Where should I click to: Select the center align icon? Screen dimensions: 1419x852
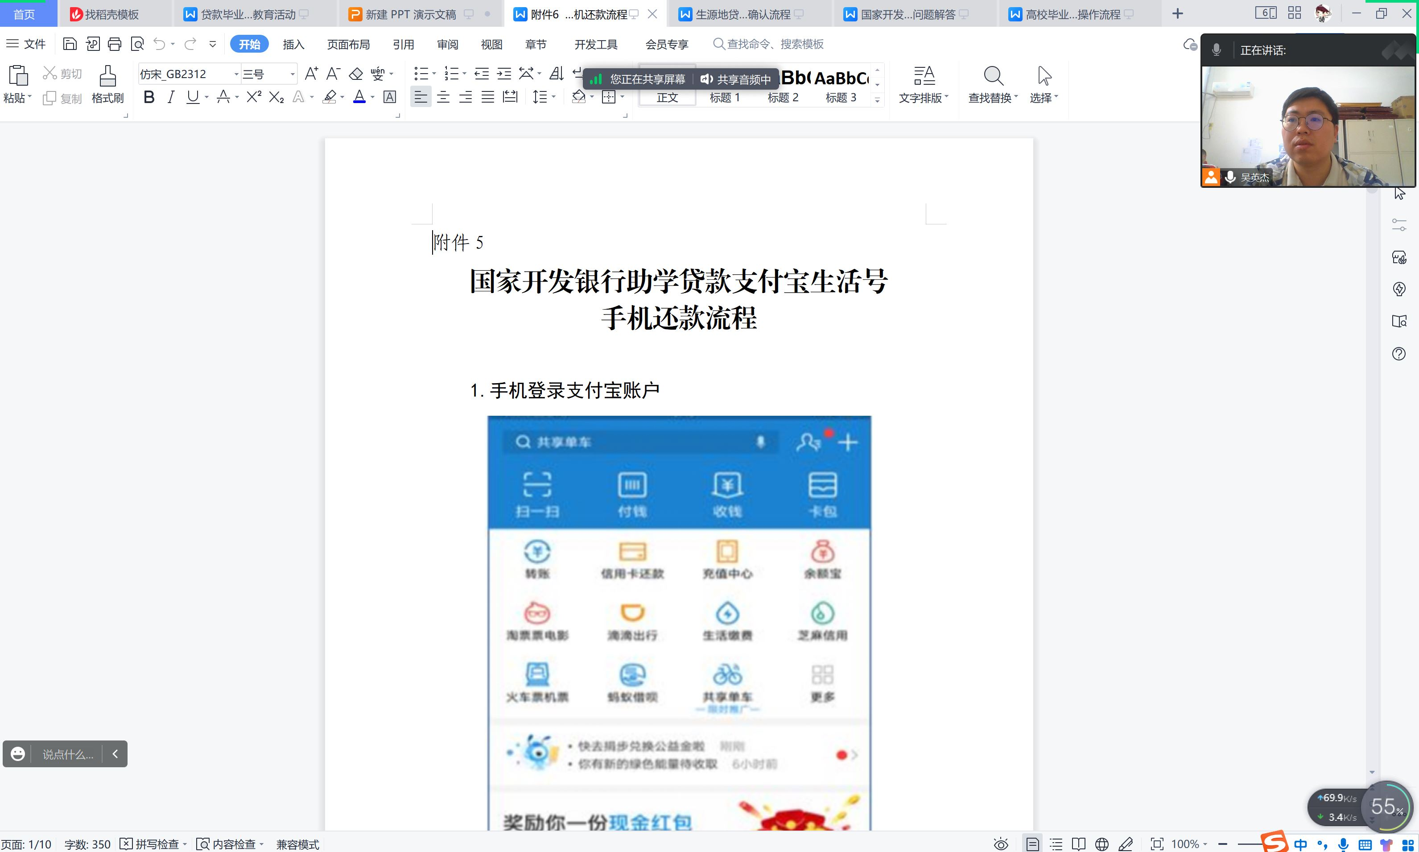pyautogui.click(x=443, y=97)
